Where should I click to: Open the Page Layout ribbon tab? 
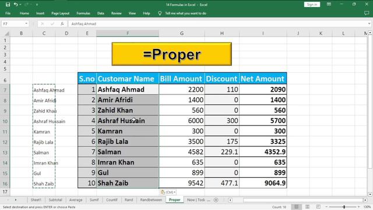(x=61, y=13)
